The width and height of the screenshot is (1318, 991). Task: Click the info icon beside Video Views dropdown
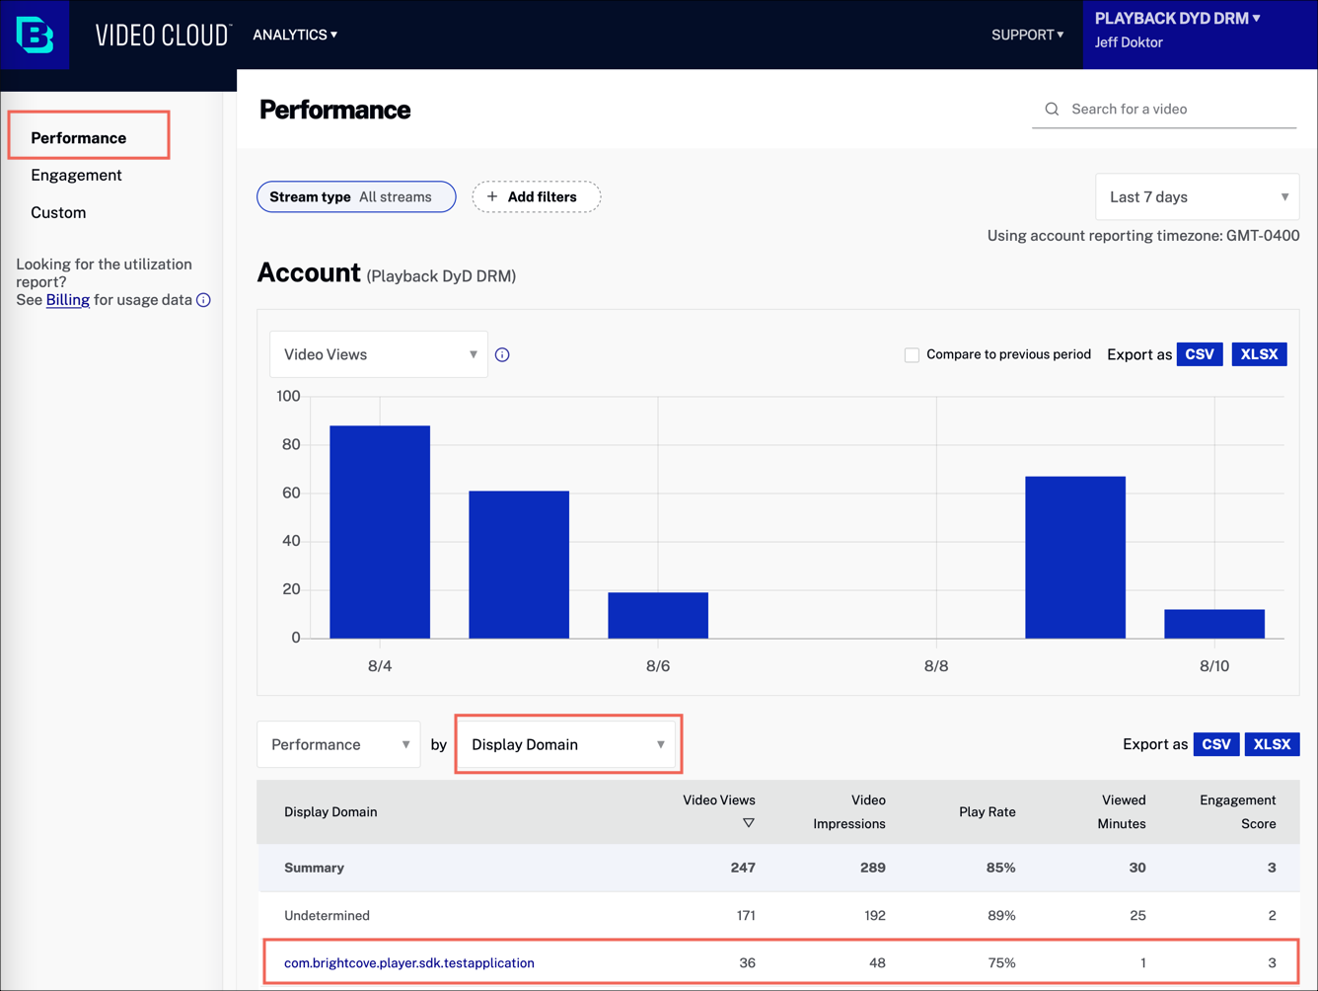pos(502,354)
